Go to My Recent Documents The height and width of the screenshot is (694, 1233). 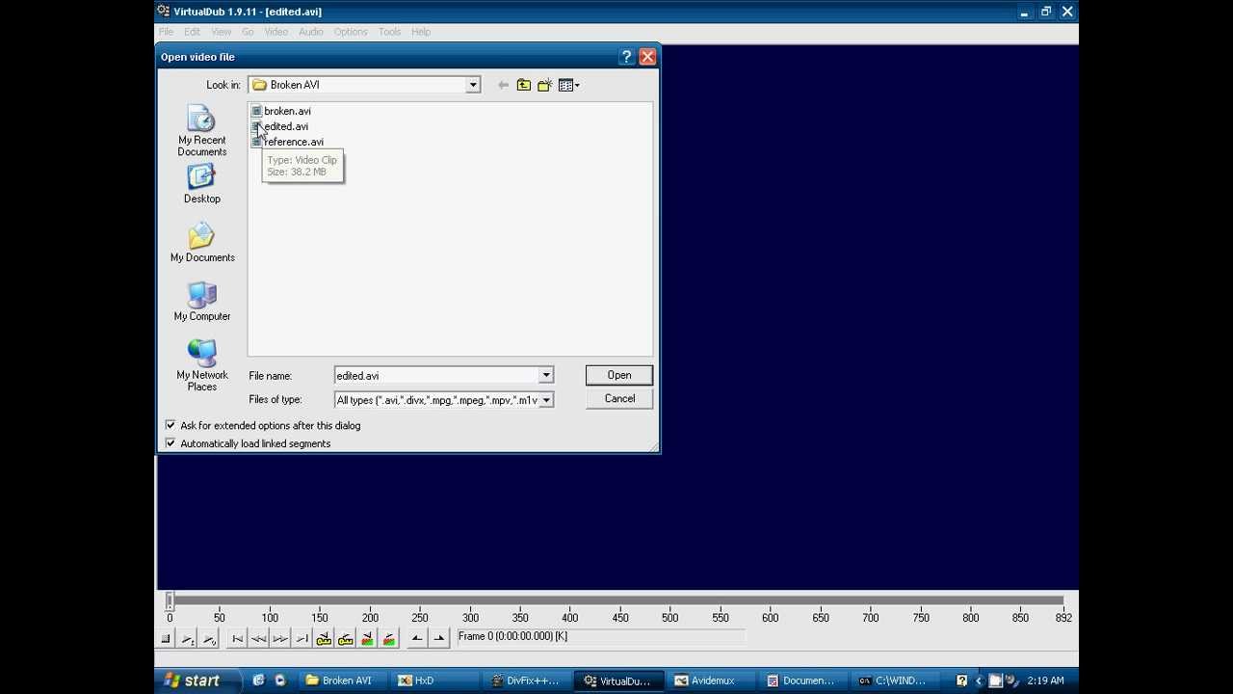(x=202, y=131)
